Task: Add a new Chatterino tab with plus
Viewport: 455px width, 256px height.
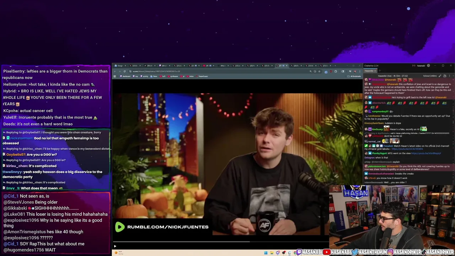Action: click(380, 71)
